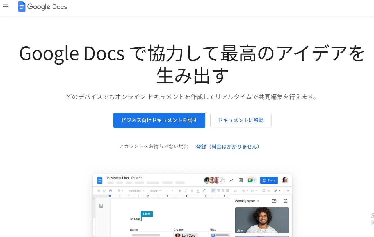The width and height of the screenshot is (374, 237).
Task: Select left align in the toolbar
Action: [x=213, y=191]
